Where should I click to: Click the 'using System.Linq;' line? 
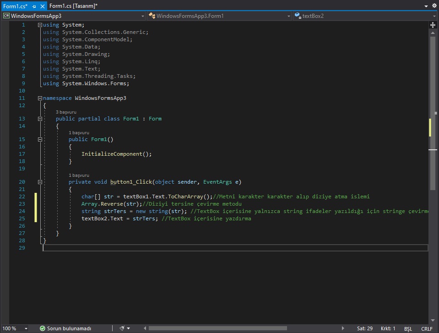coord(71,62)
